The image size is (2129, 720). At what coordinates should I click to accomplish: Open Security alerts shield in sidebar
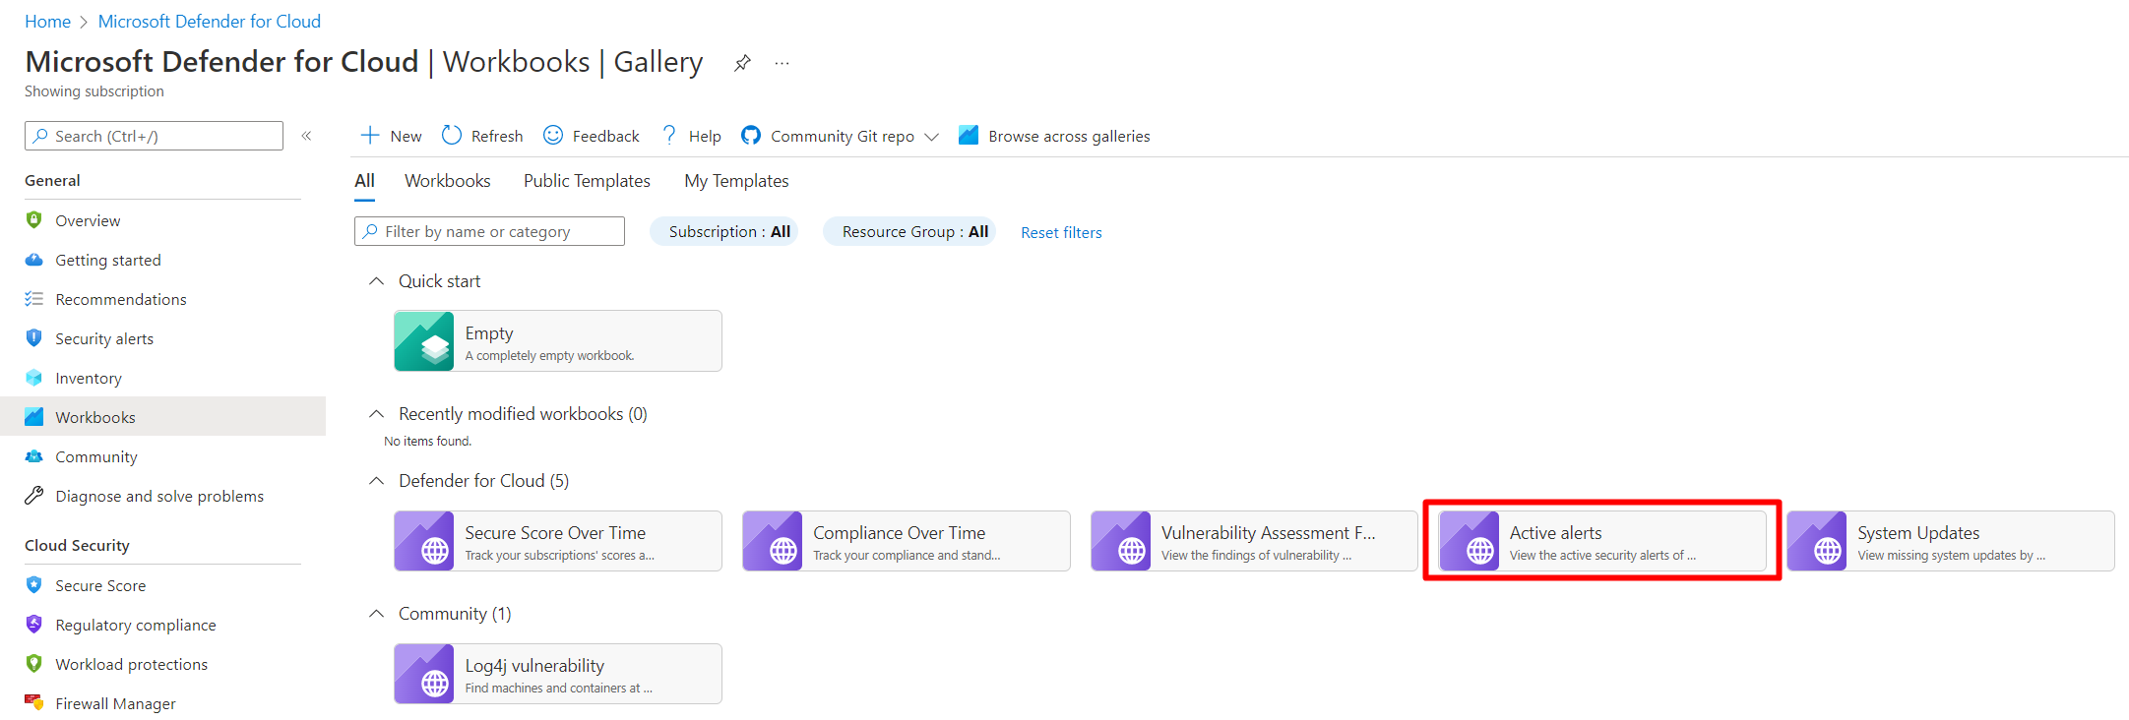click(34, 338)
